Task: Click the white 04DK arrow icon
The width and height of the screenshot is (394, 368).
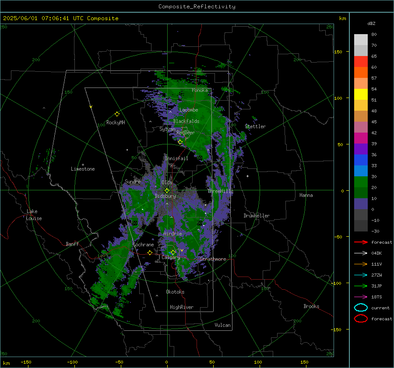Action: [x=361, y=253]
